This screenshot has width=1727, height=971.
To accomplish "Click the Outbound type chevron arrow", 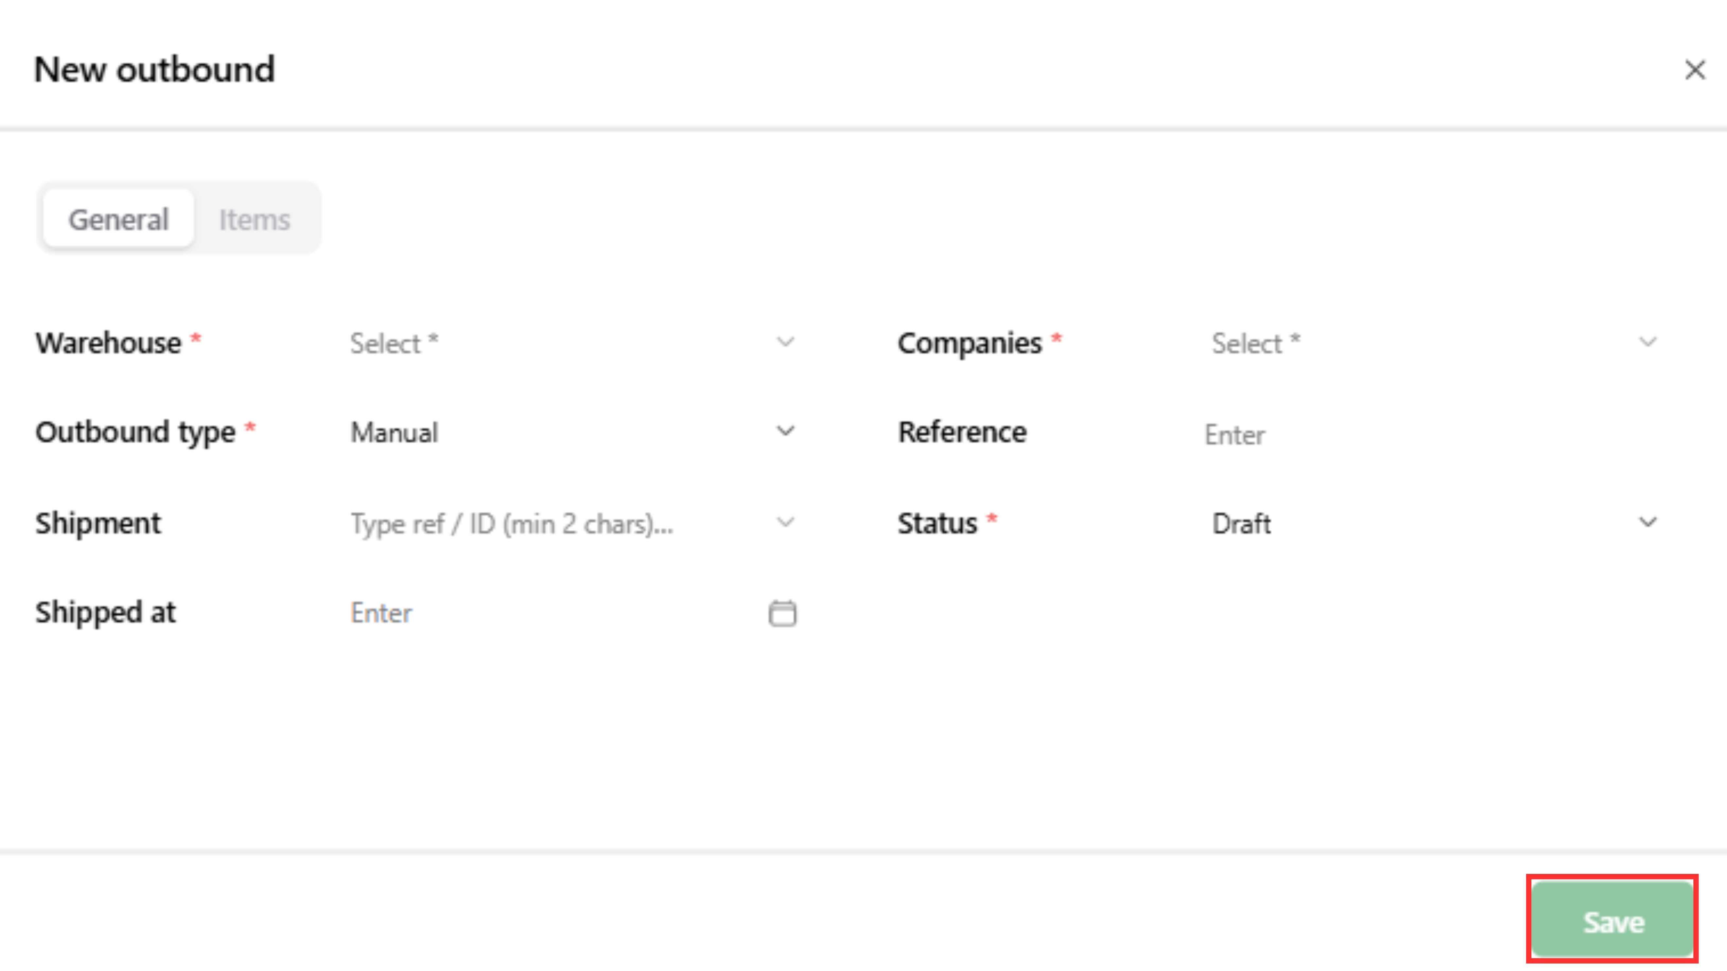I will point(785,432).
